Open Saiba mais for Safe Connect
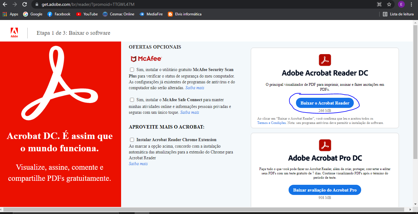 [190, 113]
